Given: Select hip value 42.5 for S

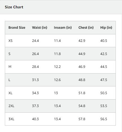Looking at the screenshot, I should tap(103, 54).
